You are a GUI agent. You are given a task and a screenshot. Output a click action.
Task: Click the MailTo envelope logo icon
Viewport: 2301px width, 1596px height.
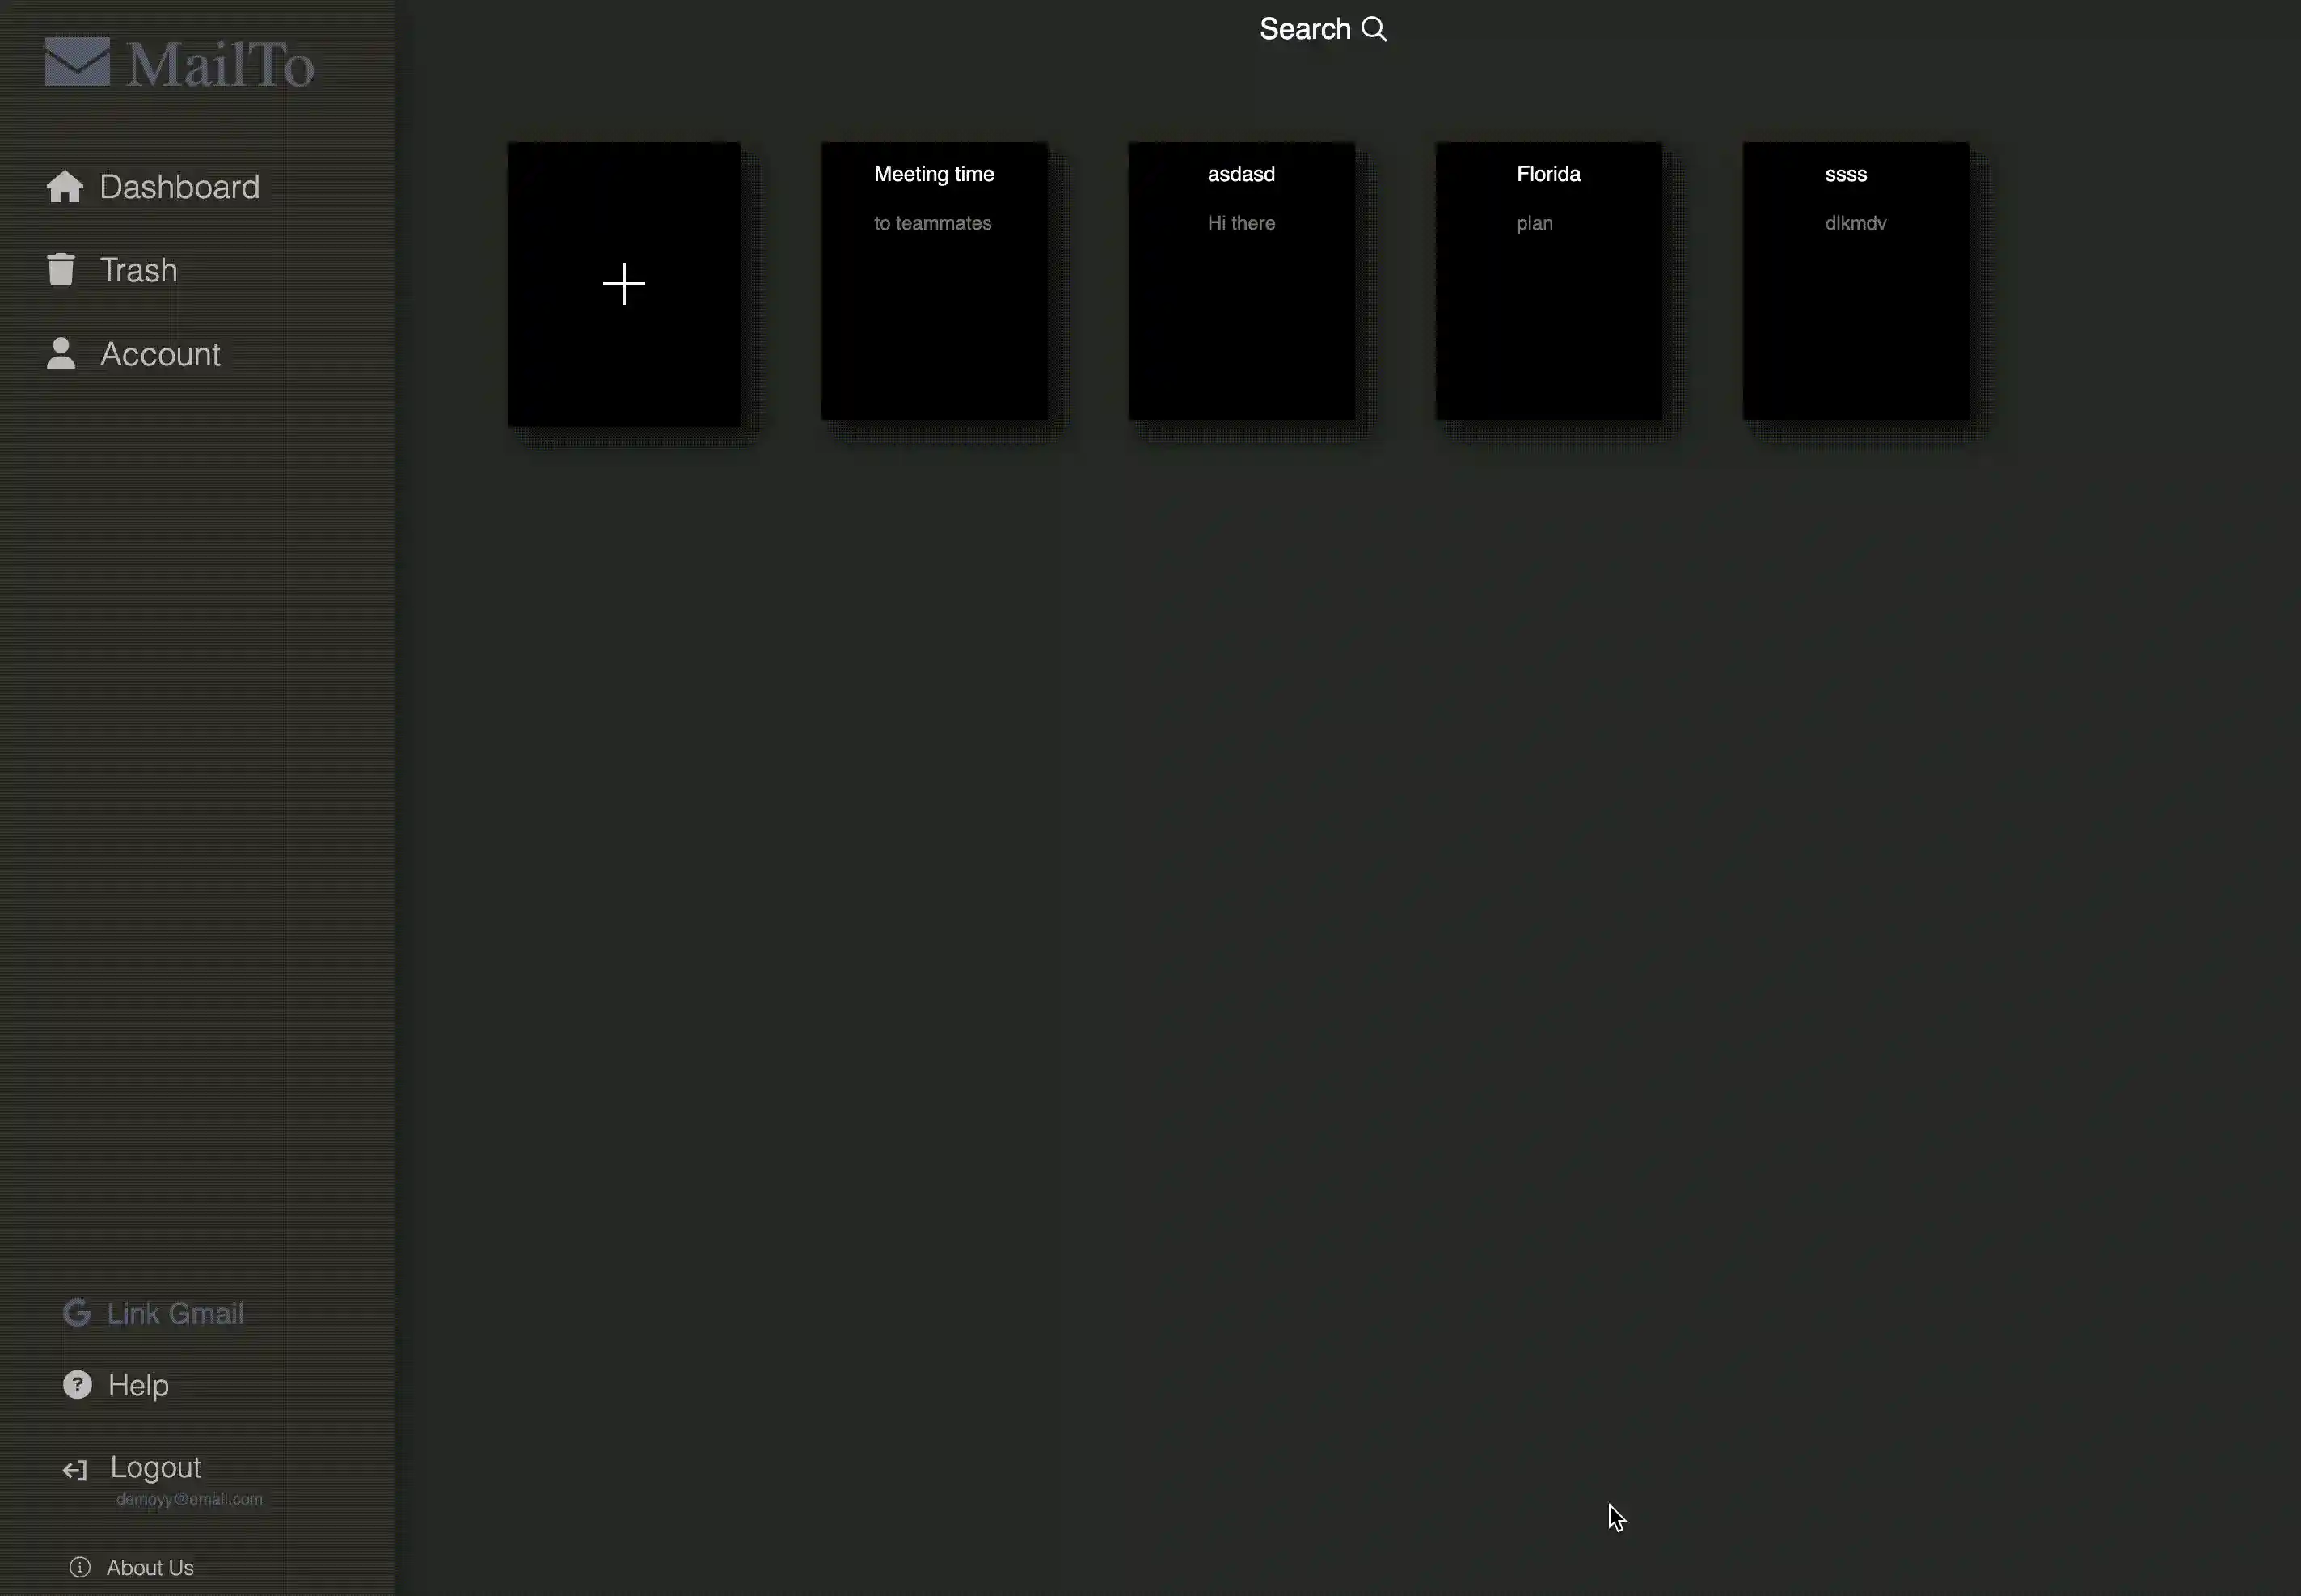point(77,62)
